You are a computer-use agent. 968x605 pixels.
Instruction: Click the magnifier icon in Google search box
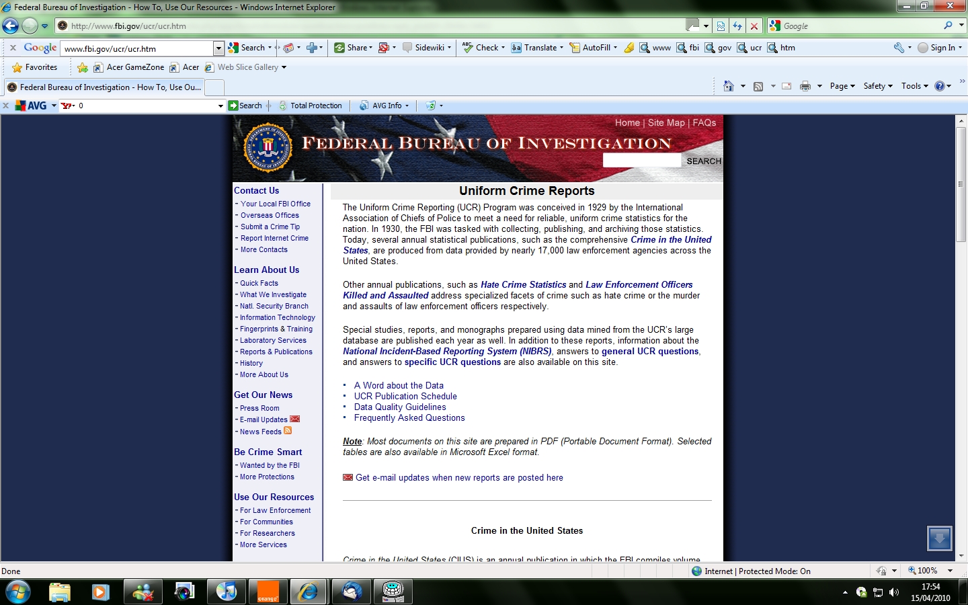(x=948, y=26)
